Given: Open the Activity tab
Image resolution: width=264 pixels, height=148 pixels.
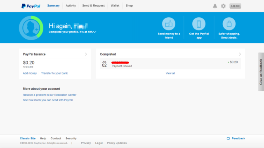Looking at the screenshot, I should click(x=71, y=6).
